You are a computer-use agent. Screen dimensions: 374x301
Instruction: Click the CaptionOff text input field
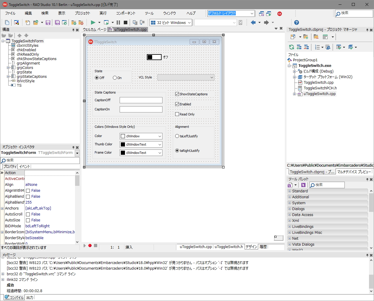(141, 100)
